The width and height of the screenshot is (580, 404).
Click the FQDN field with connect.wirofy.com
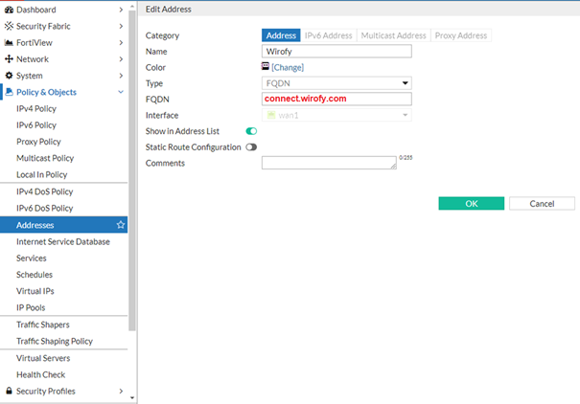(x=336, y=99)
